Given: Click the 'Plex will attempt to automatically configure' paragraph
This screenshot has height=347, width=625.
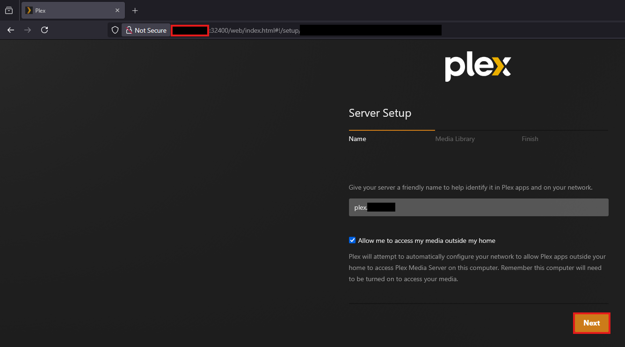Looking at the screenshot, I should pyautogui.click(x=477, y=268).
